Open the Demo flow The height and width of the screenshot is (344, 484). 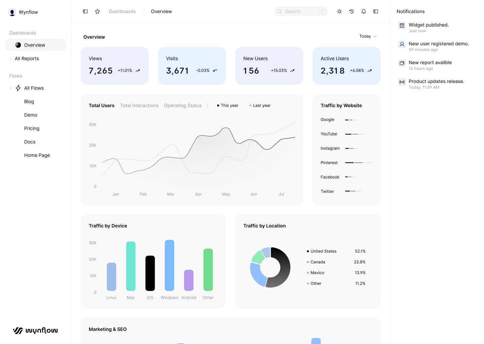click(x=31, y=115)
